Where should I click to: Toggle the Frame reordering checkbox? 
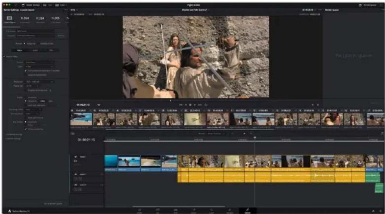(25, 129)
